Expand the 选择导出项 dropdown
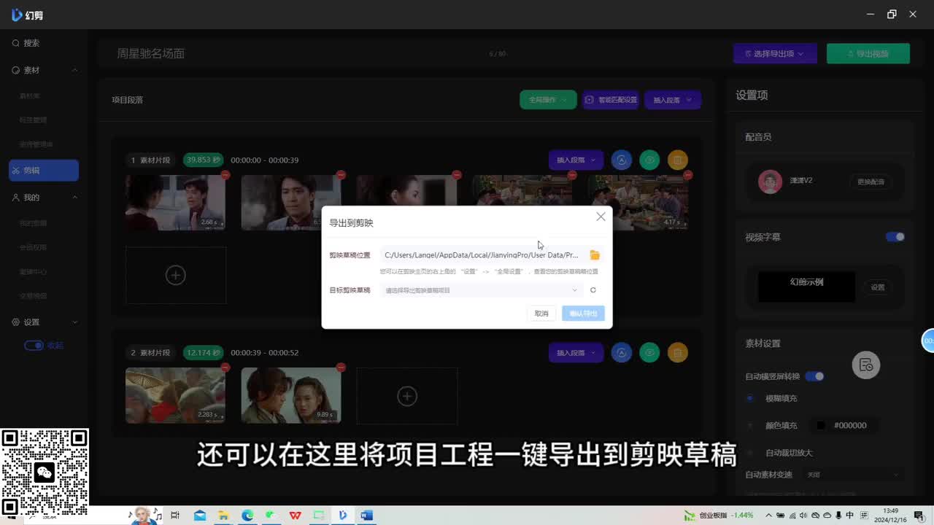This screenshot has height=525, width=934. 774,54
